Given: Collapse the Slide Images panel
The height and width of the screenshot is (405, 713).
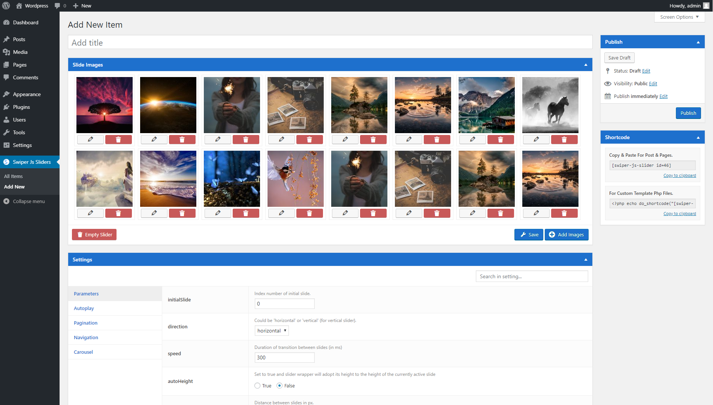Looking at the screenshot, I should [586, 65].
